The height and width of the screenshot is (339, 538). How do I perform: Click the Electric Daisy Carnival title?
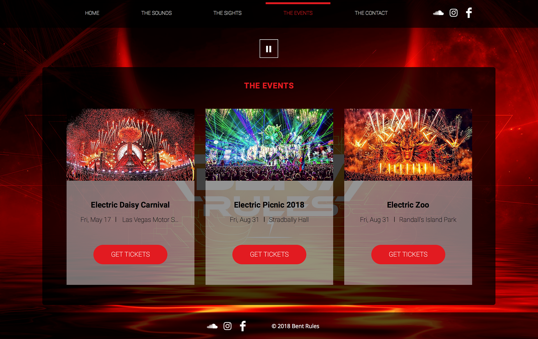(x=130, y=205)
